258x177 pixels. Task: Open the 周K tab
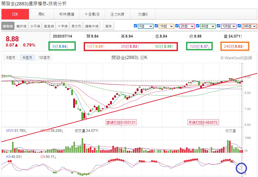point(41,14)
